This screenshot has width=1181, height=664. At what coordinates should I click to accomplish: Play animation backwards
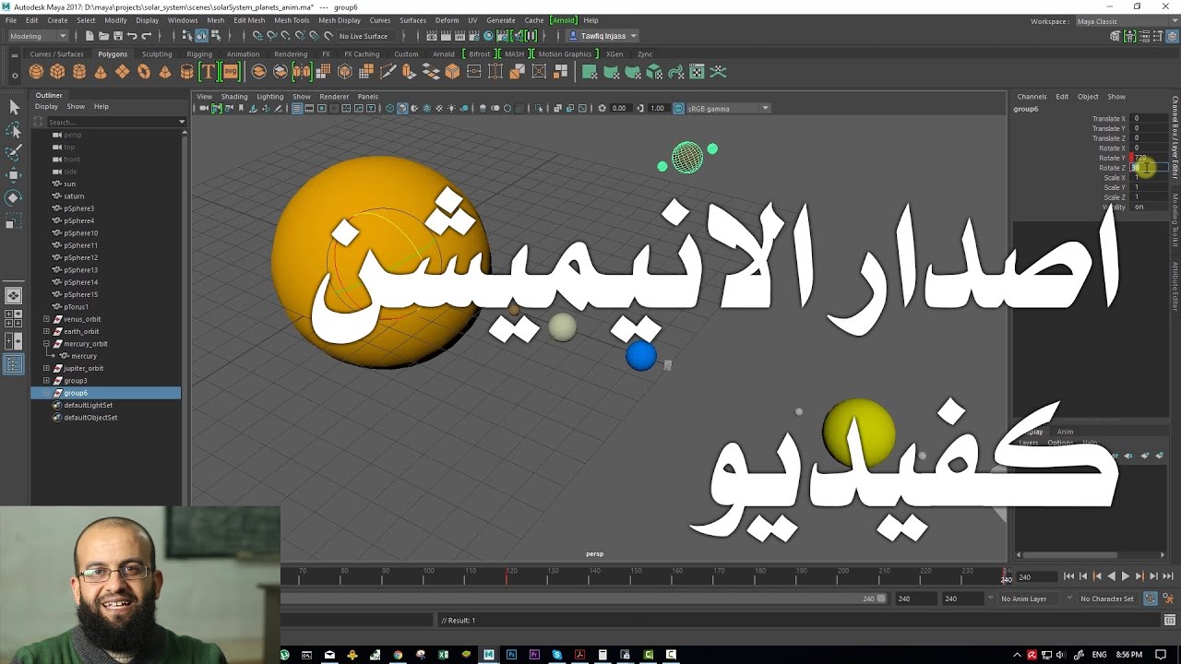click(1111, 576)
